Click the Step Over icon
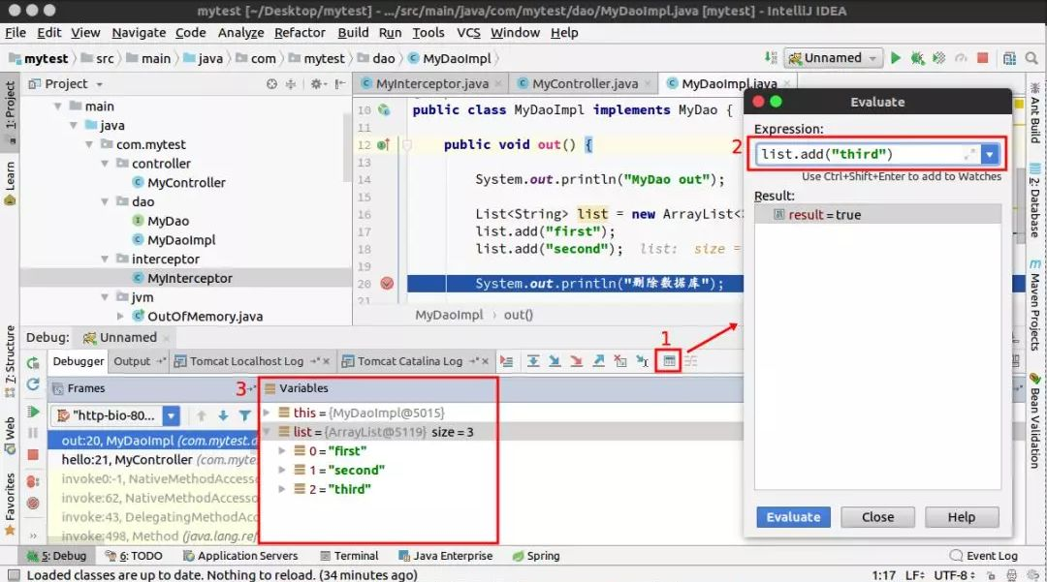 click(533, 361)
